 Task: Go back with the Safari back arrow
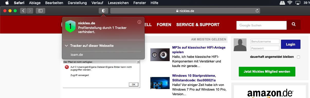23,11
